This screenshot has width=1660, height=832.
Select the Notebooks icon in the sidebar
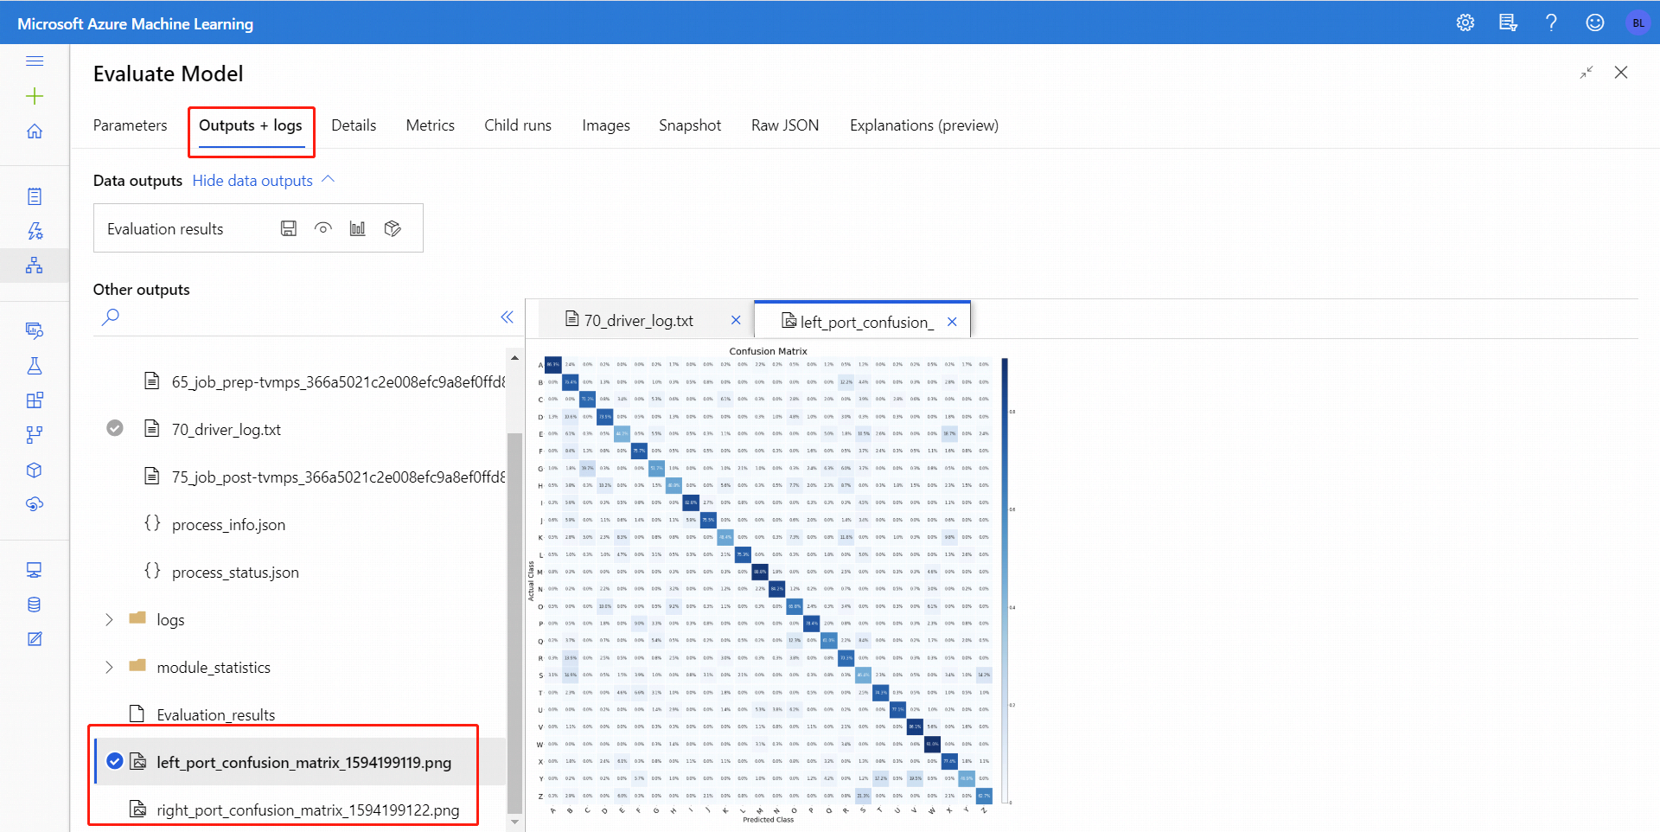click(35, 195)
